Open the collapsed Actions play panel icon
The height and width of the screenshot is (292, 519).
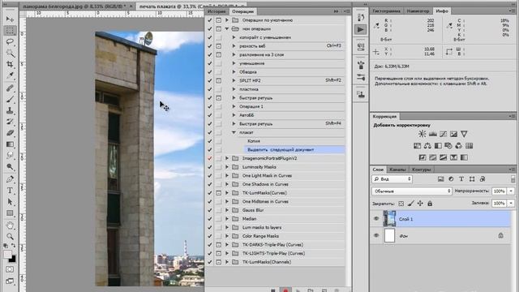pos(360,29)
